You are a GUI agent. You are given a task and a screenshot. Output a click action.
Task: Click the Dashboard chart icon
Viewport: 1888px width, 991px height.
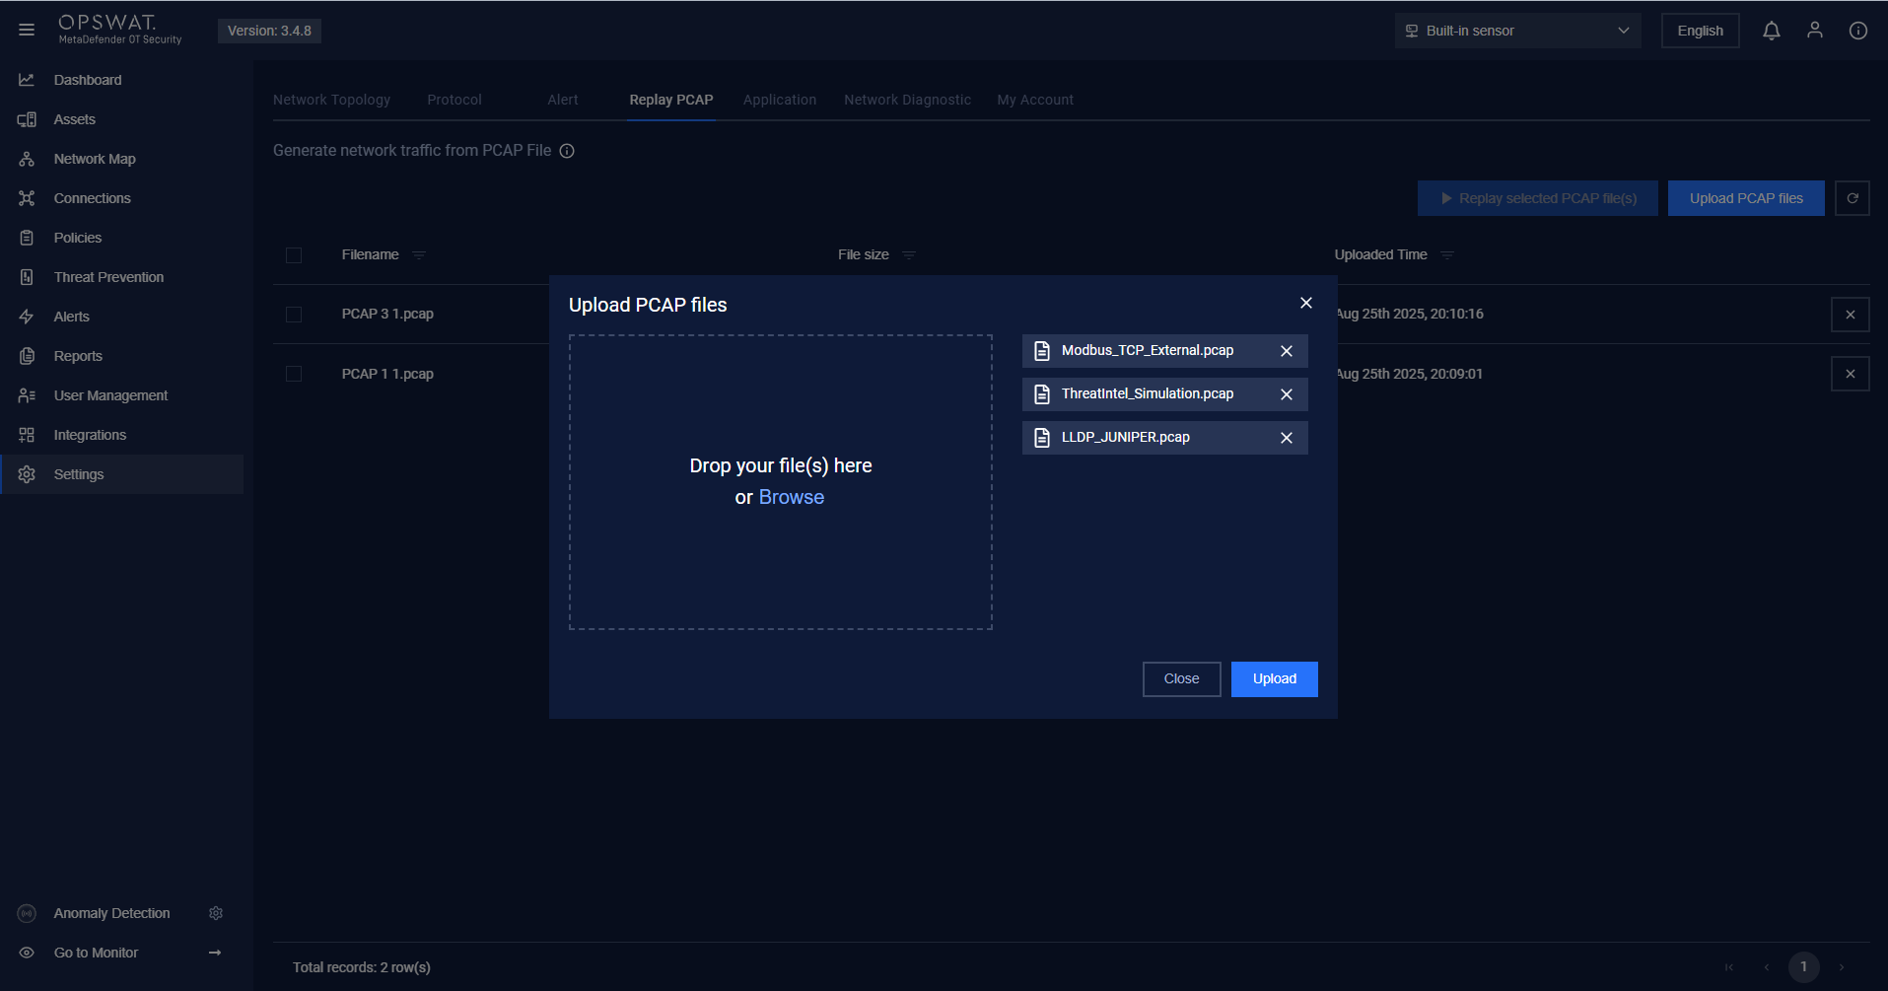[27, 80]
